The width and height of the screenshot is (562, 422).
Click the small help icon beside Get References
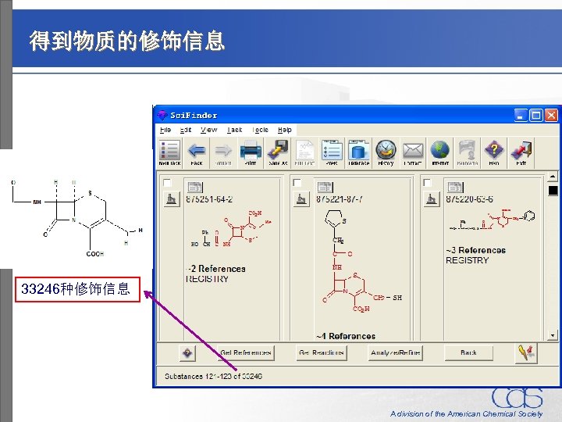[x=187, y=352]
